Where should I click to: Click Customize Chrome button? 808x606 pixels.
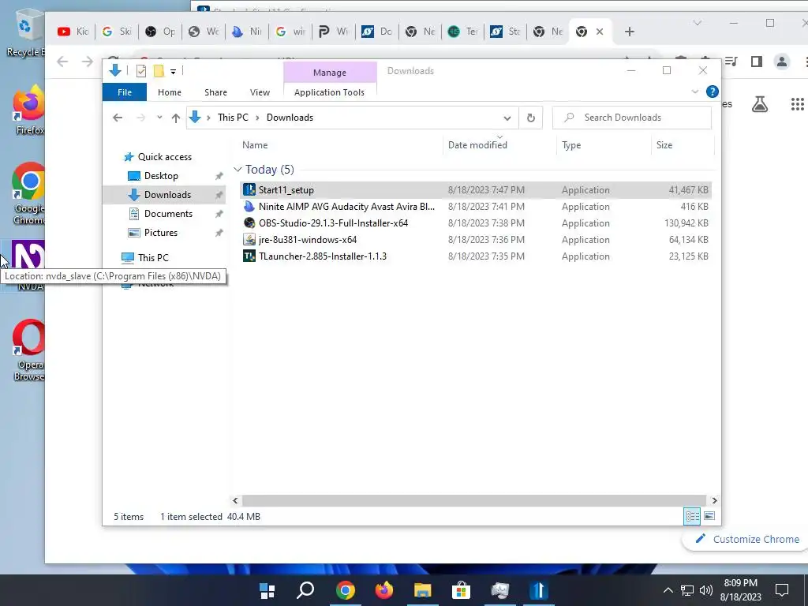[747, 540]
